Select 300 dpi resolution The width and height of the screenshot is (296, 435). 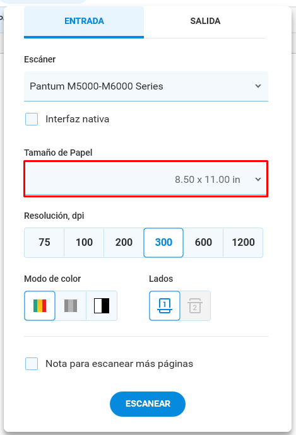coord(163,243)
